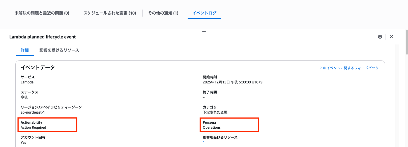Open the panel settings gear icon
Screen dimensions: 408x147
click(x=380, y=37)
